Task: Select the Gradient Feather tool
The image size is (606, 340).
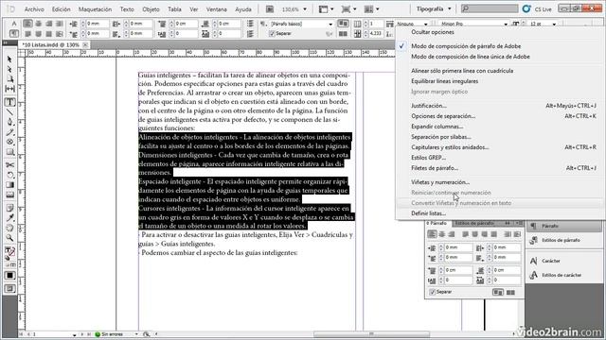Action: 9,195
